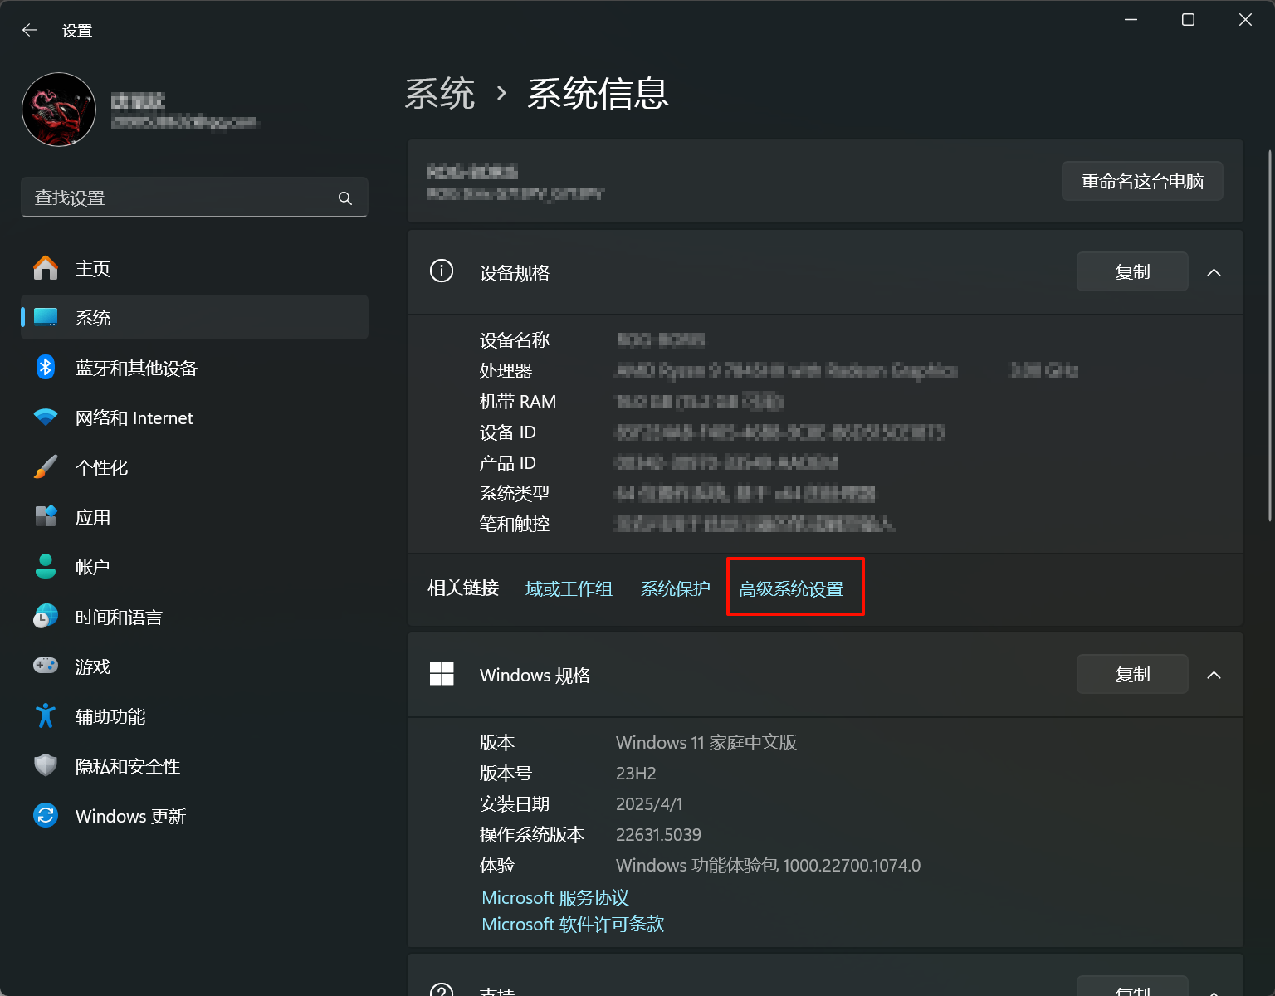Click the Windows 规格 logo icon
The width and height of the screenshot is (1275, 996).
click(x=442, y=673)
